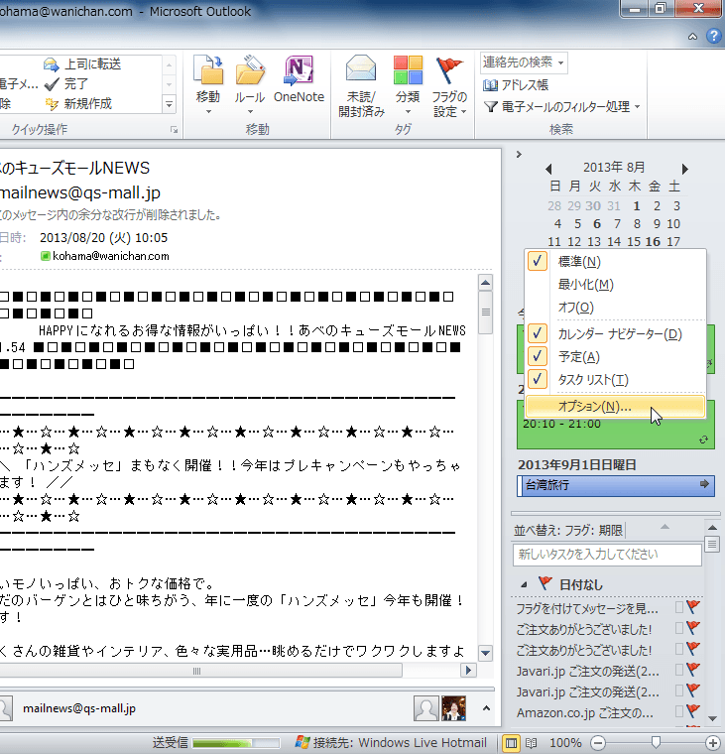The image size is (725, 754).
Task: Click green presence icon beside kohama@wanichan.com
Action: (x=46, y=256)
